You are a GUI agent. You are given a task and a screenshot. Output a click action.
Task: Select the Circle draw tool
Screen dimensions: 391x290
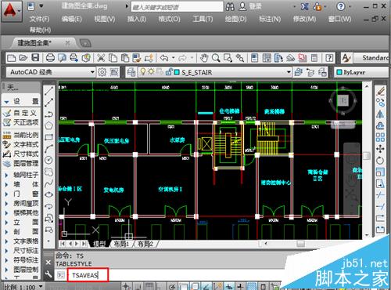(x=48, y=160)
